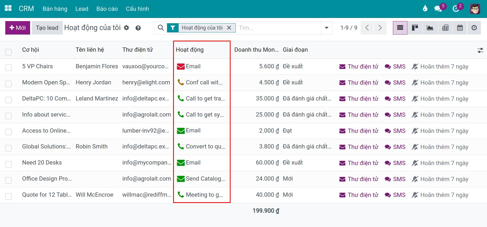Open optional columns adjuster icon
This screenshot has width=487, height=227.
coord(480,50)
